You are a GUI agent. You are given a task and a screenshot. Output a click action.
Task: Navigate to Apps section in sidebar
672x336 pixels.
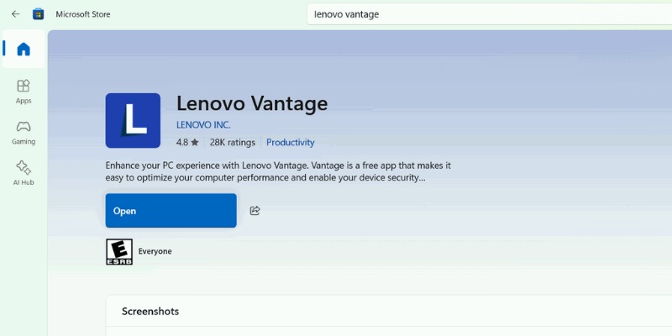click(24, 91)
